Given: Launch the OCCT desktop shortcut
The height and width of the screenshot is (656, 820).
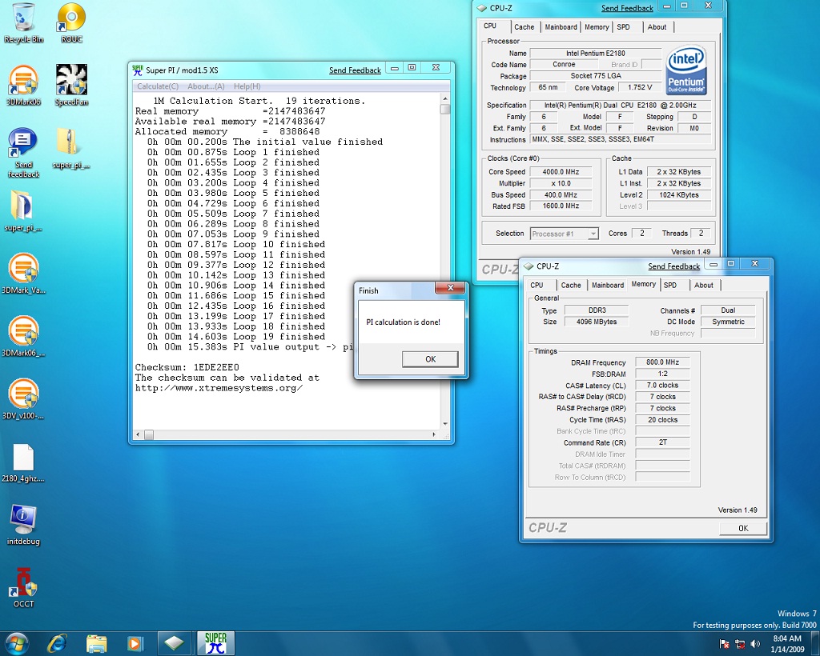Looking at the screenshot, I should point(23,587).
